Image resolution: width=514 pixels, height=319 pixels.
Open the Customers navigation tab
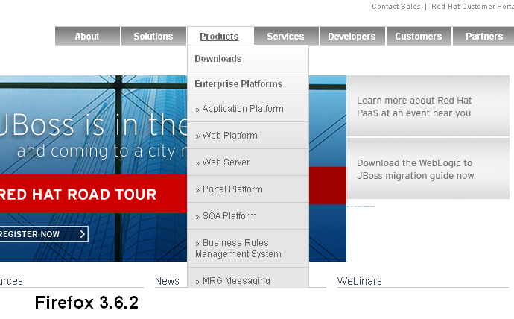419,37
